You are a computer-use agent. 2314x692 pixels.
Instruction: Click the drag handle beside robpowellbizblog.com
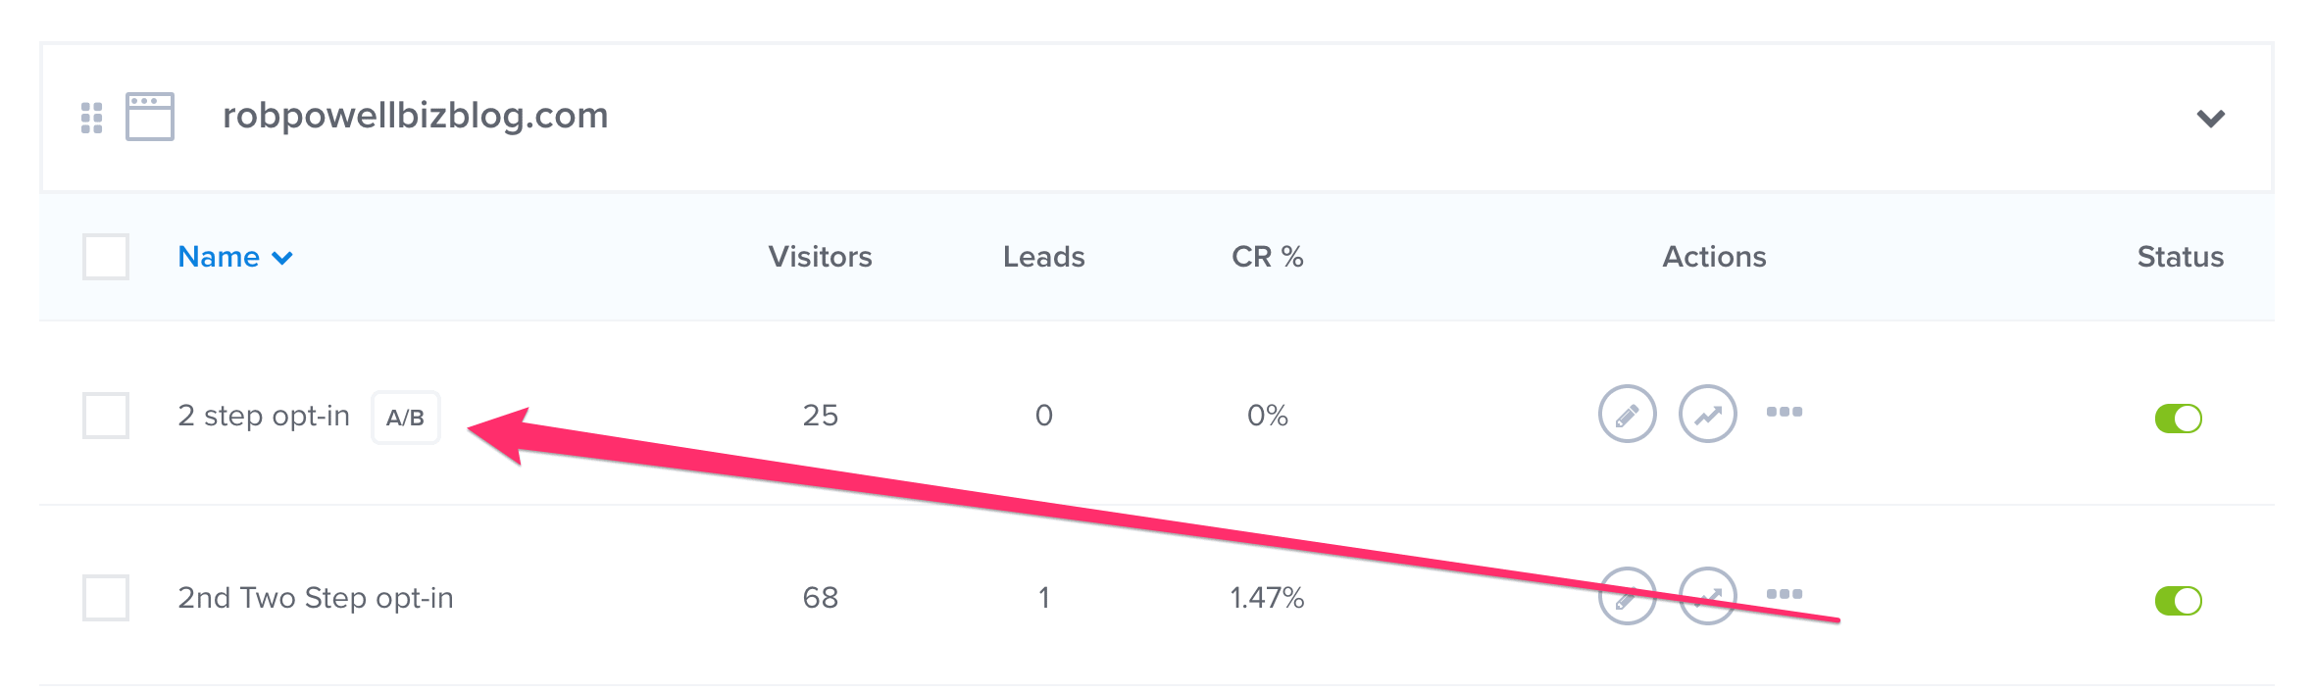point(91,118)
